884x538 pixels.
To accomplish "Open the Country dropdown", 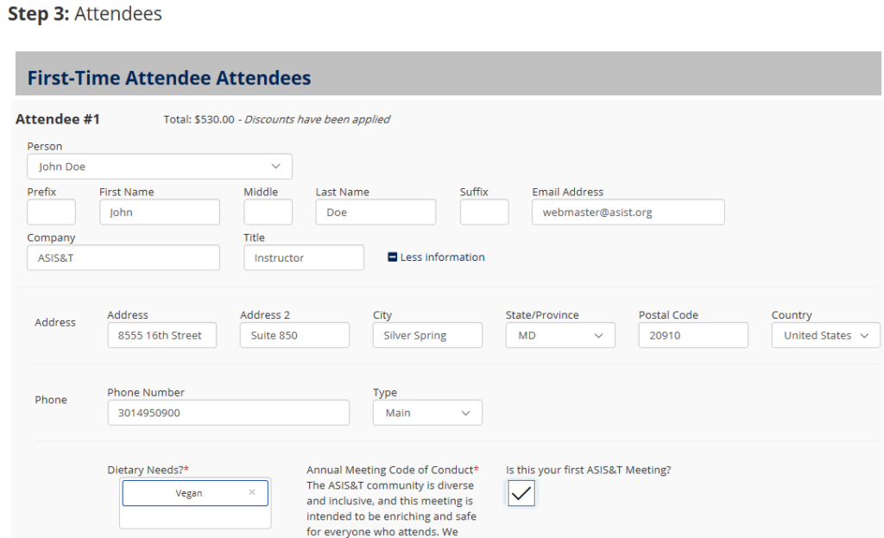I will (825, 335).
